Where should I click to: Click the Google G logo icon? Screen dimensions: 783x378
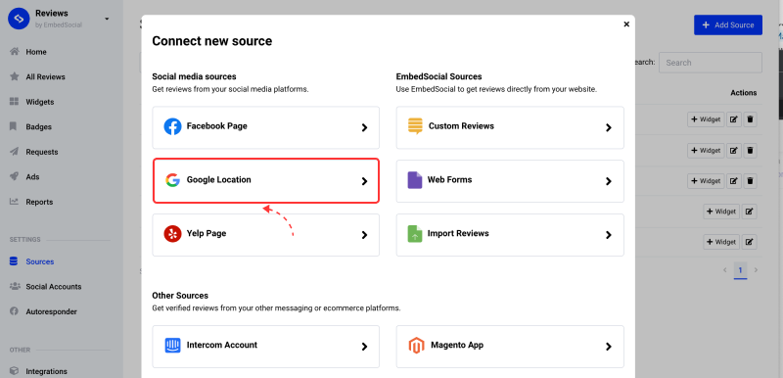point(172,180)
